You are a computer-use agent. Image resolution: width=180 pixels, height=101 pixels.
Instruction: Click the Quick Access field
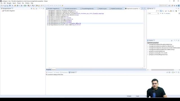point(163,6)
